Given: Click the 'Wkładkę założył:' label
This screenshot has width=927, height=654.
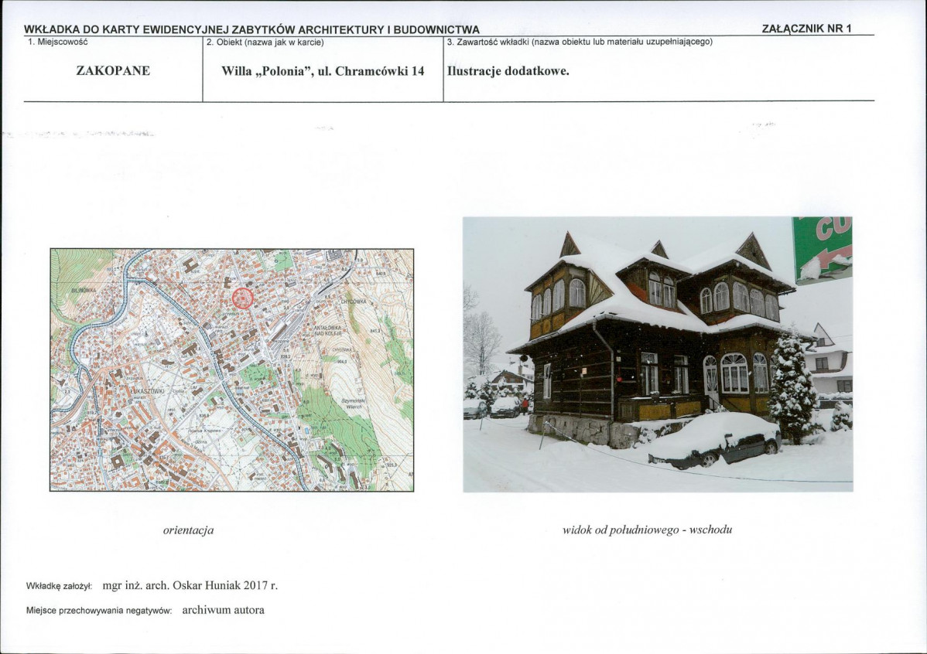Looking at the screenshot, I should pyautogui.click(x=59, y=587).
